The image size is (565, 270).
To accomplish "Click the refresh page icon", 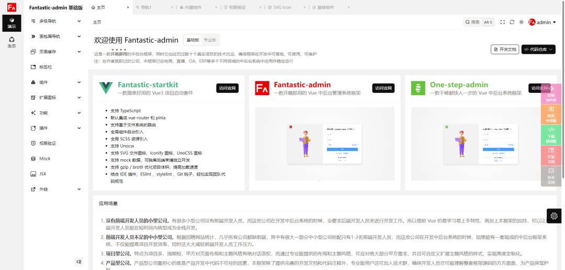I will point(512,22).
